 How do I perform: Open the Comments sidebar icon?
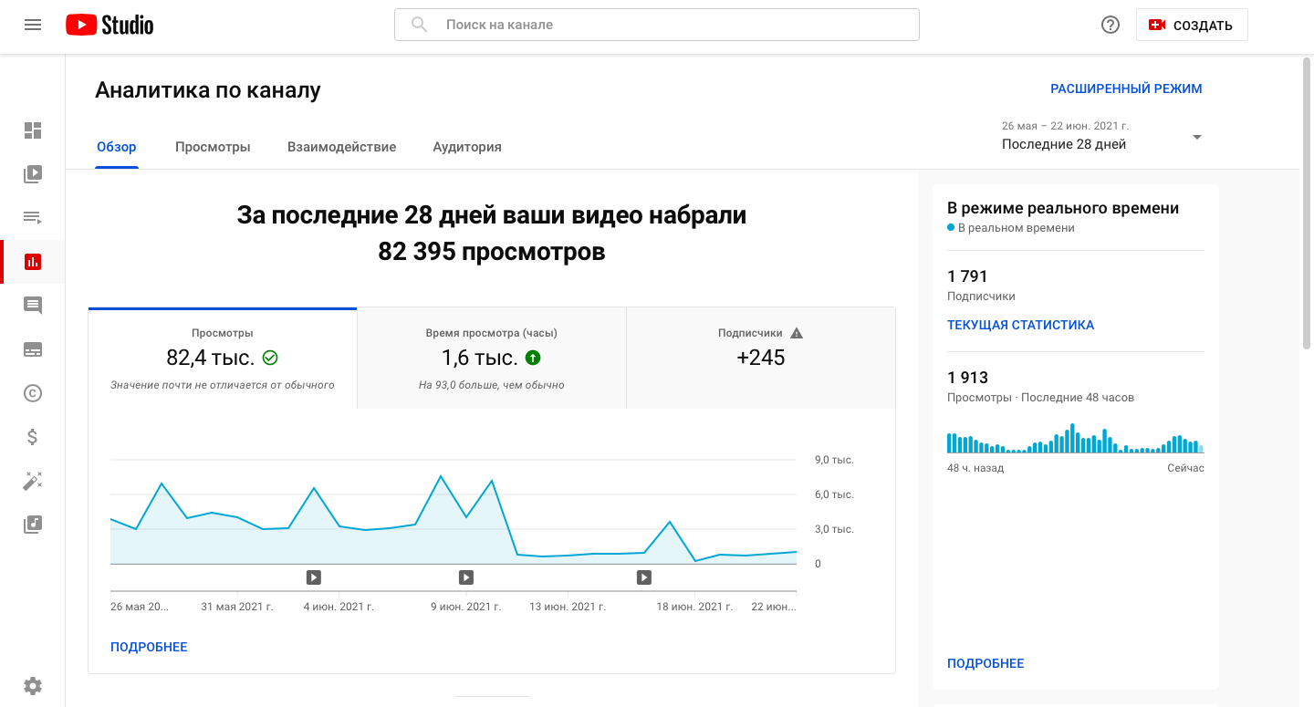tap(33, 306)
